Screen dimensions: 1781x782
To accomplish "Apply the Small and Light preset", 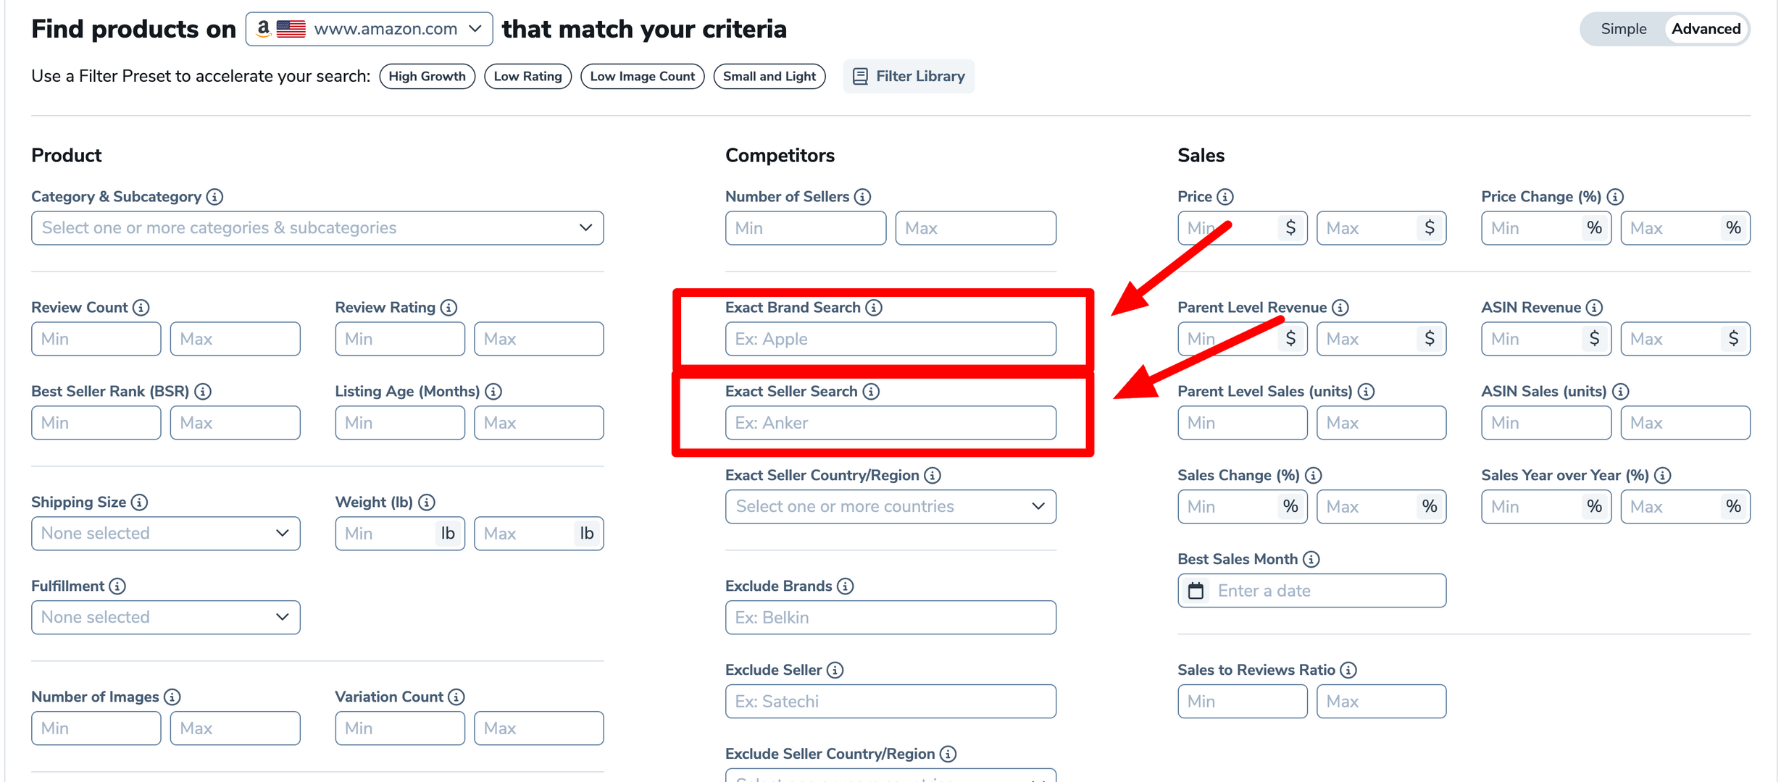I will (x=769, y=77).
